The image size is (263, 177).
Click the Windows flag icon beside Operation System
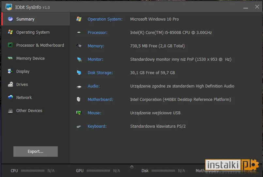(79, 19)
